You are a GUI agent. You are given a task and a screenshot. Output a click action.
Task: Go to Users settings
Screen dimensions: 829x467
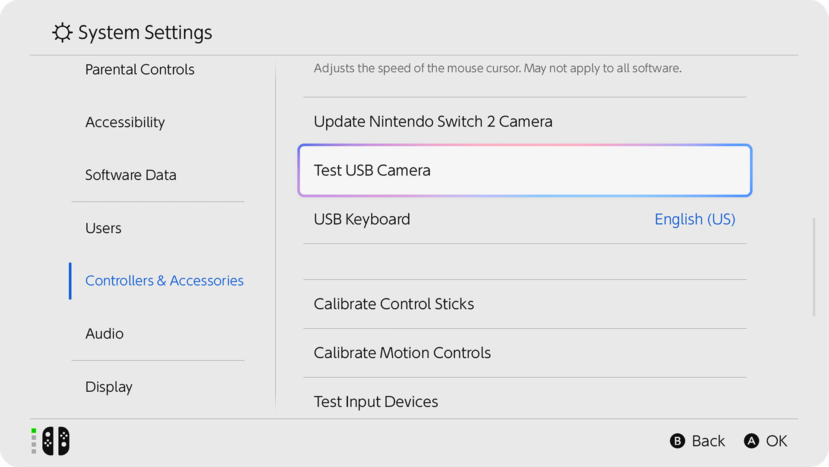coord(103,228)
